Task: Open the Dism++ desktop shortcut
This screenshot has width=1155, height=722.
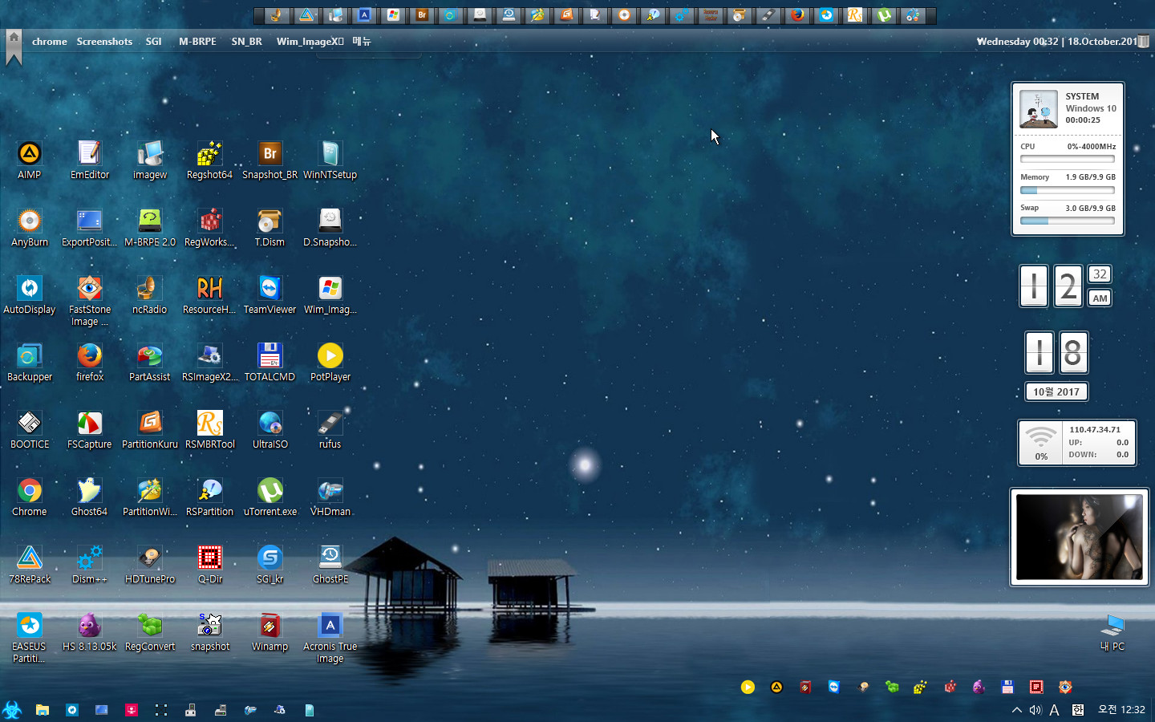Action: [x=90, y=564]
